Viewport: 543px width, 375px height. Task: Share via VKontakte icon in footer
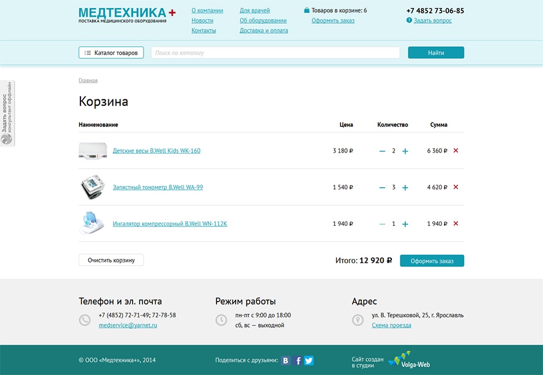pos(286,361)
